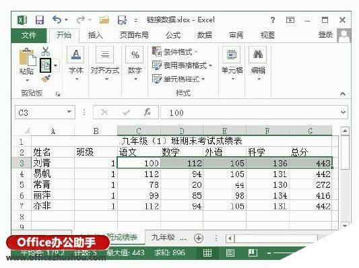This screenshot has height=268, width=359.
Task: Select row 5 header
Action: [22, 185]
